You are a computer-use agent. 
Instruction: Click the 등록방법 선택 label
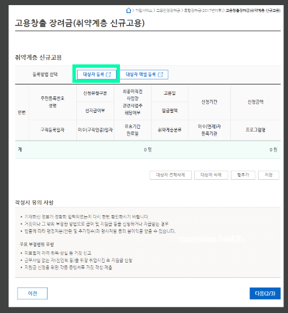pos(45,74)
